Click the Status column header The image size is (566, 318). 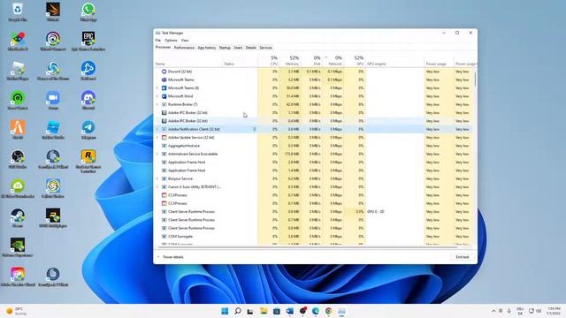click(x=240, y=61)
